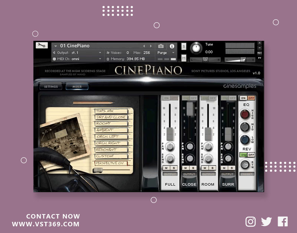The width and height of the screenshot is (297, 233).
Task: Click the red EQ High knob
Action: tap(245, 114)
